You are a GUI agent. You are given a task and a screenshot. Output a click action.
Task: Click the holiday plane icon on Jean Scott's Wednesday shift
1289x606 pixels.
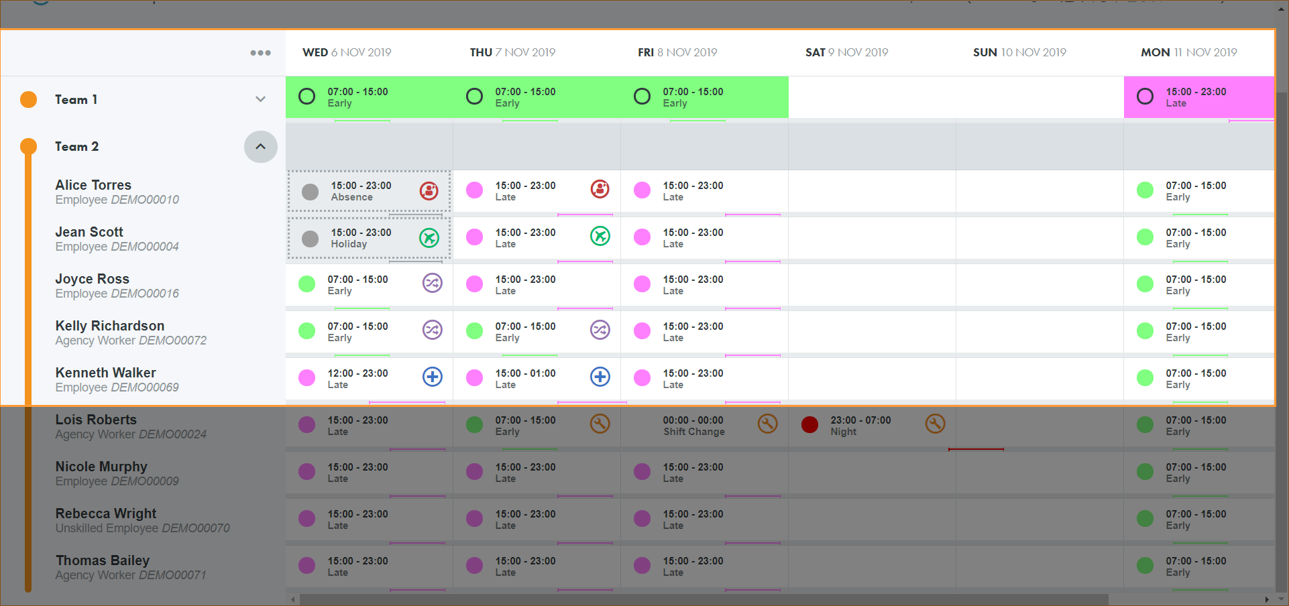429,237
